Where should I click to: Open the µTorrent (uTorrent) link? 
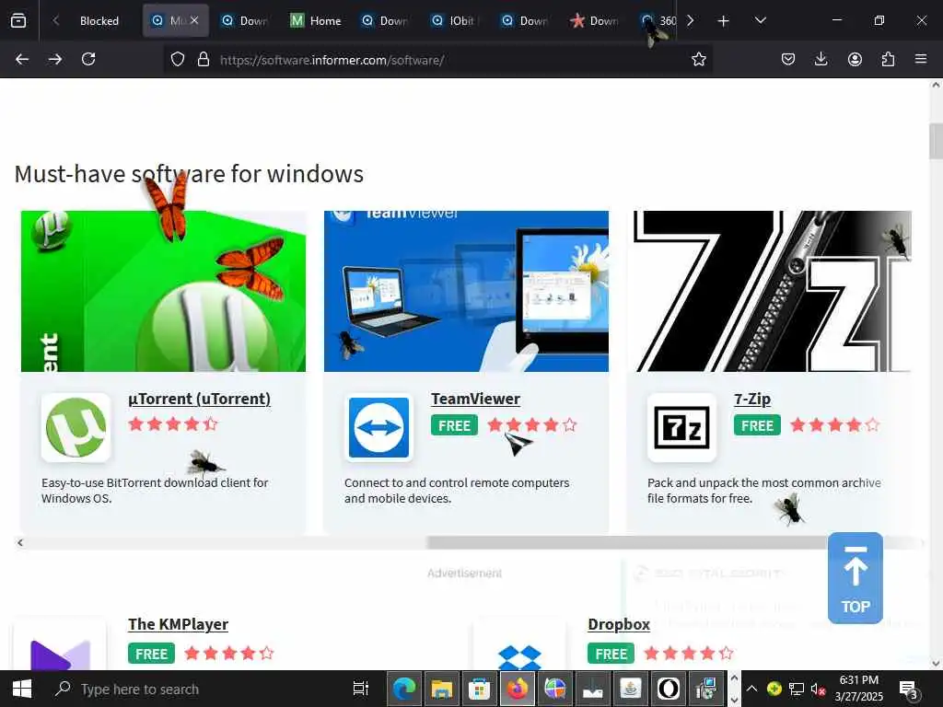[x=200, y=400]
